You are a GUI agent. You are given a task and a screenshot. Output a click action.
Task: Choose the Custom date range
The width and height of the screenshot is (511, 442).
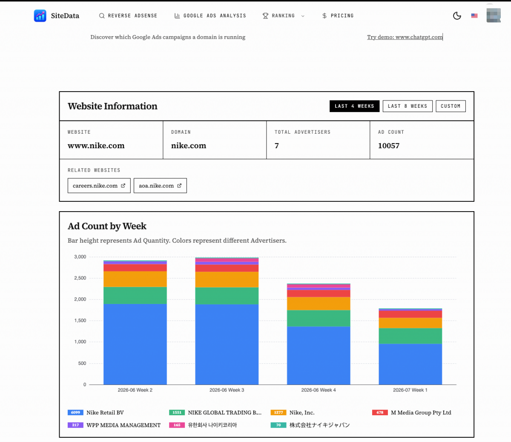click(x=451, y=106)
